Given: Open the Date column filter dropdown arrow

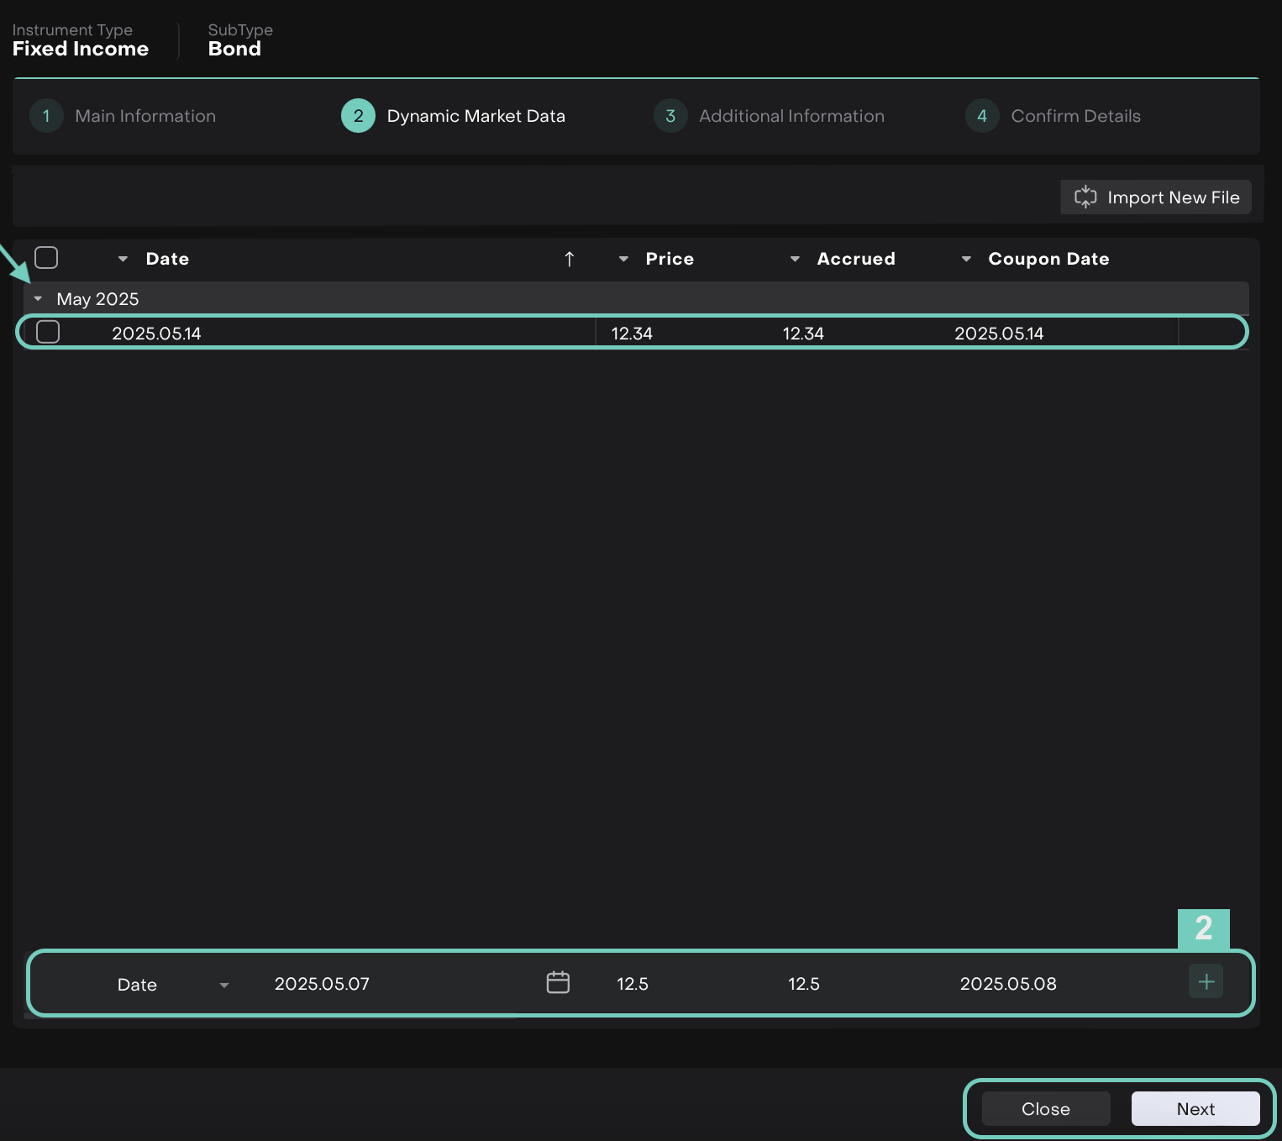Looking at the screenshot, I should [x=123, y=259].
